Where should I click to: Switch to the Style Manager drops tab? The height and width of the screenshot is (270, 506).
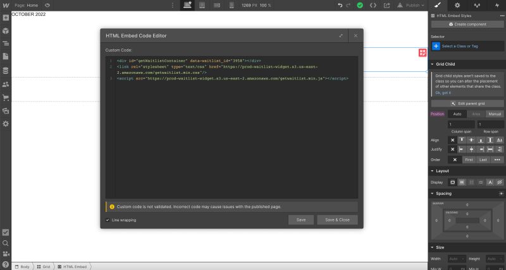(x=477, y=5)
